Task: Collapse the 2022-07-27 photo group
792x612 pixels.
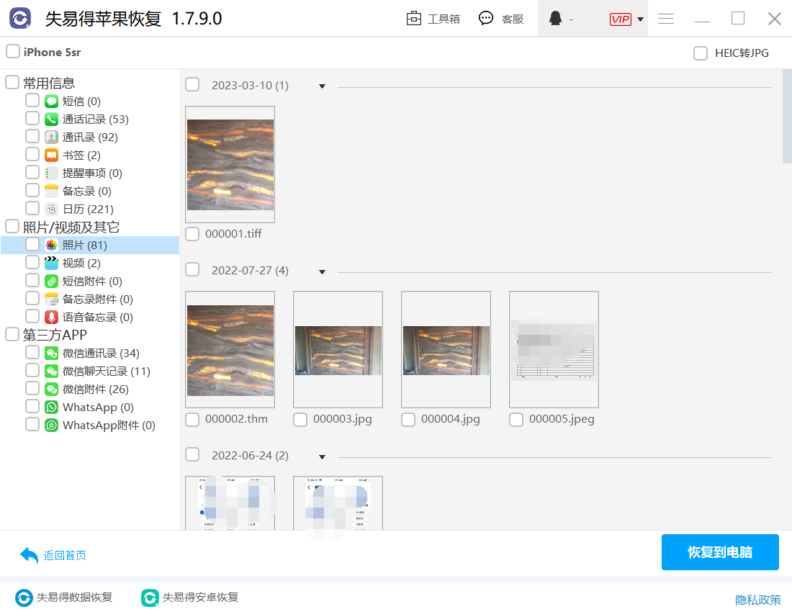Action: (322, 271)
